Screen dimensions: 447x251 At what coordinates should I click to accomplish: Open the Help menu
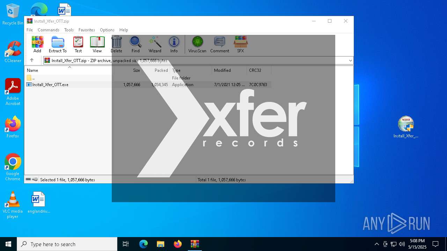pyautogui.click(x=124, y=30)
